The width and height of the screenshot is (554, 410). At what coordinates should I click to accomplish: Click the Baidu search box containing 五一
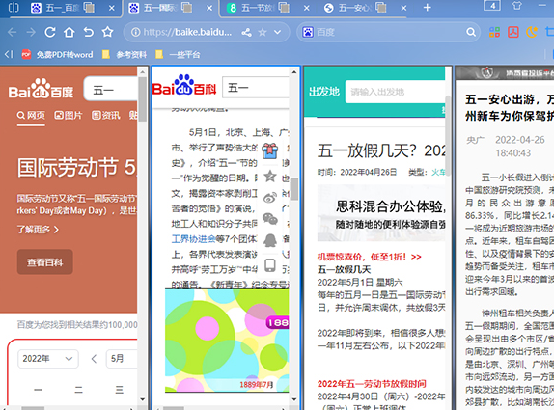(x=110, y=90)
